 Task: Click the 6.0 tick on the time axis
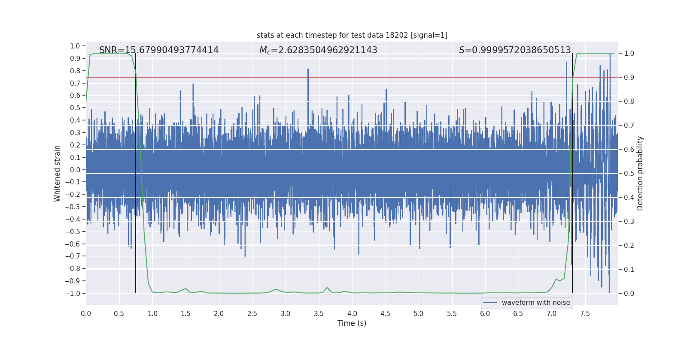tap(485, 314)
